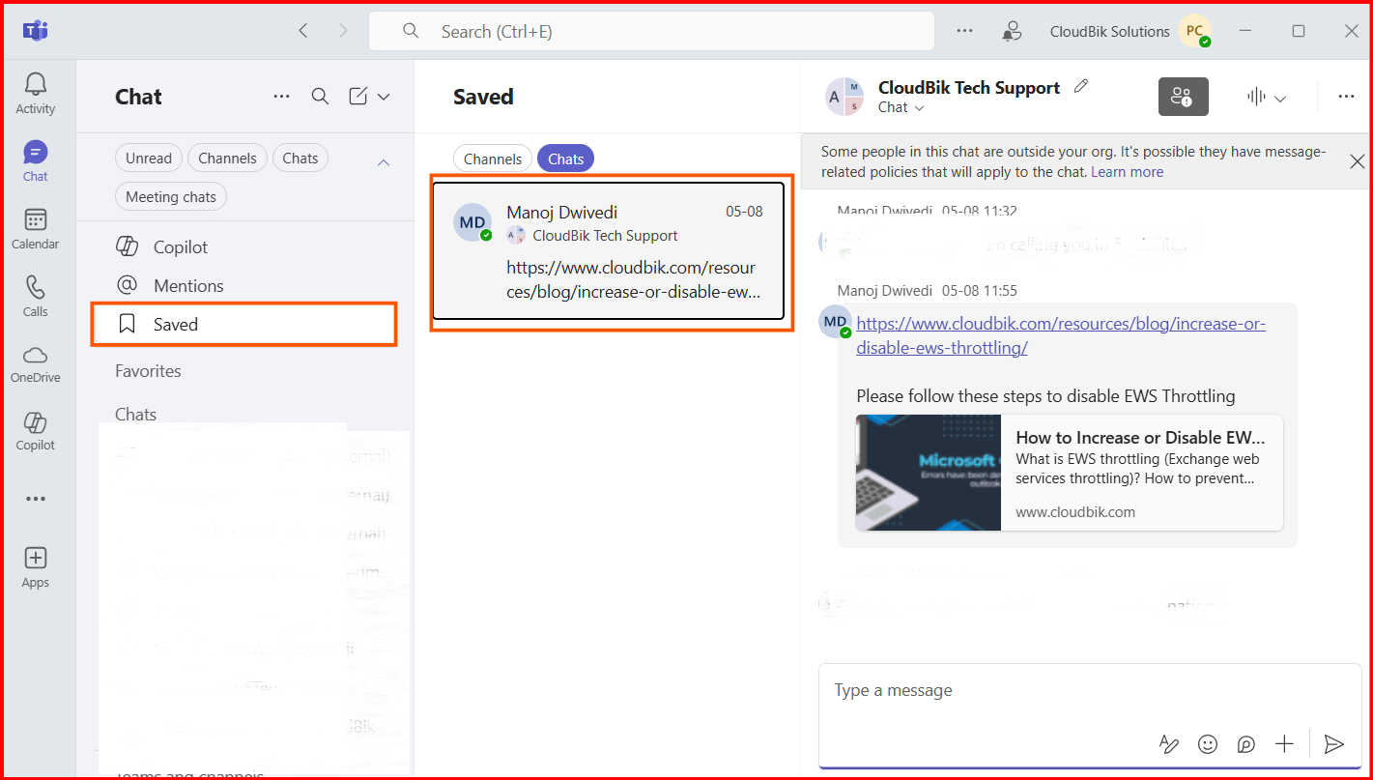Start a new chat with the compose icon

point(357,96)
